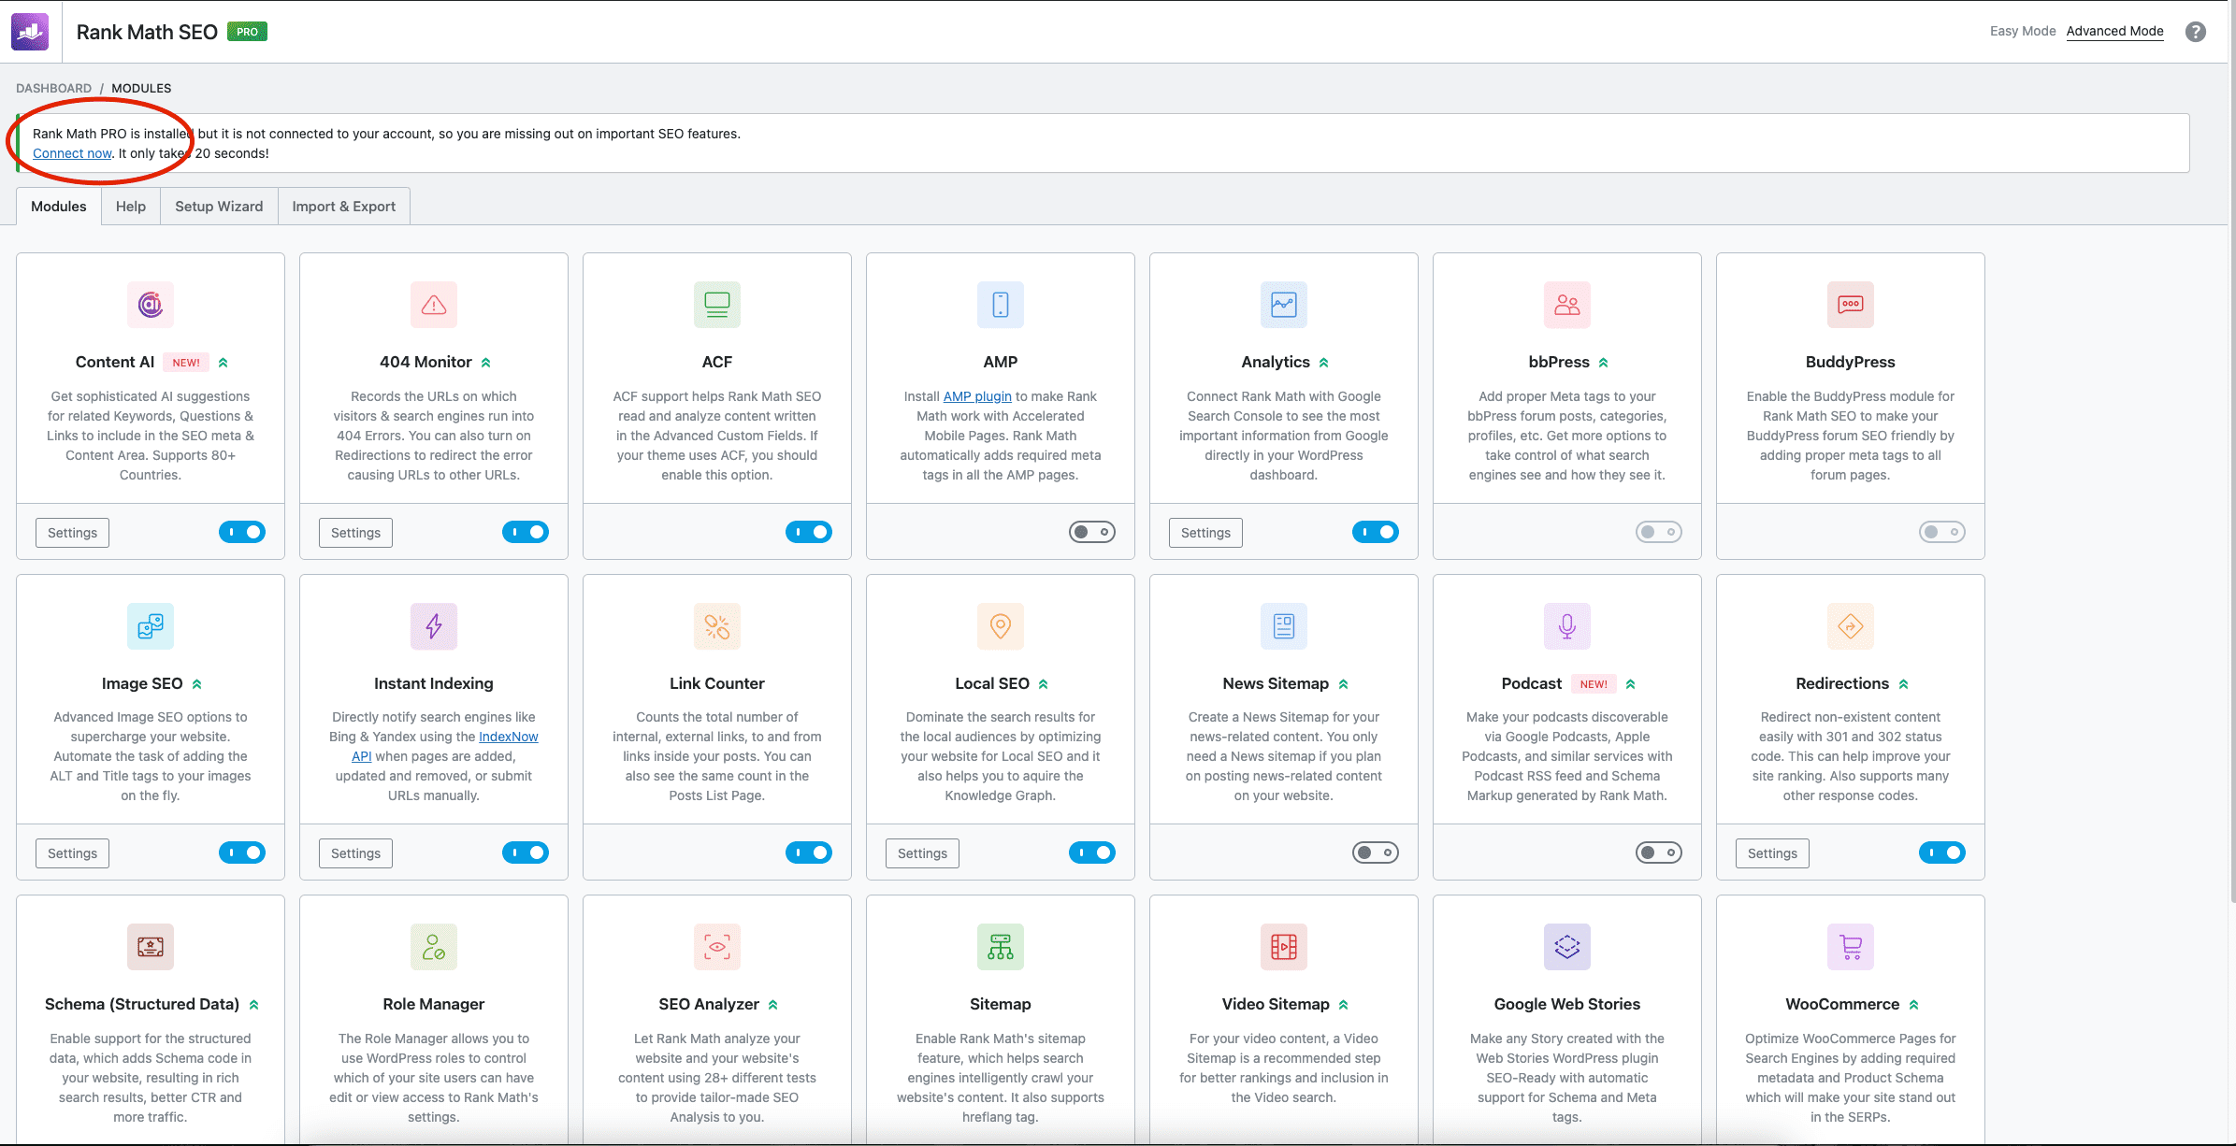
Task: Disable the Link Counter toggle
Action: point(808,852)
